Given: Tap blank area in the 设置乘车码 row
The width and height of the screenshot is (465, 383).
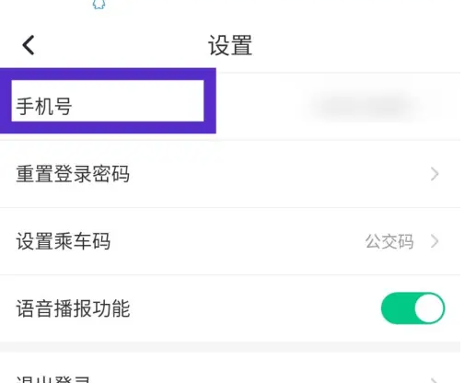Looking at the screenshot, I should 237,241.
